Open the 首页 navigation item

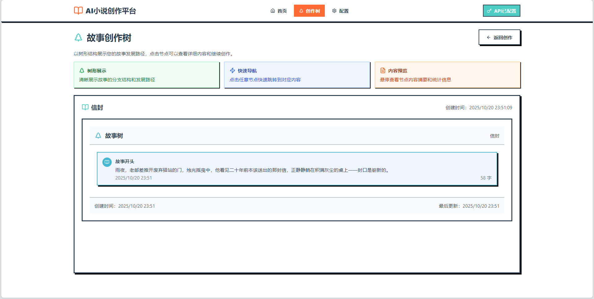[x=282, y=11]
